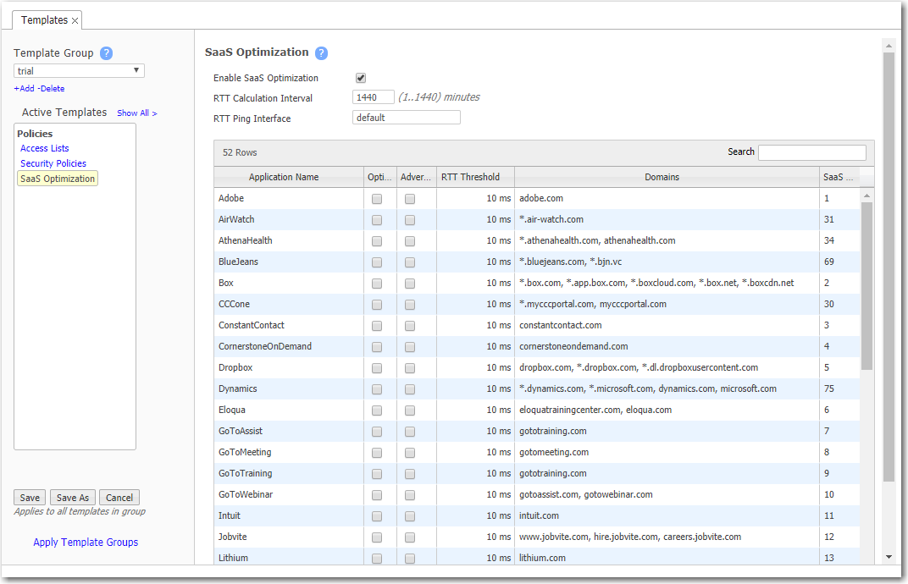Check Advertise box for Box
This screenshot has width=908, height=584.
pos(410,284)
